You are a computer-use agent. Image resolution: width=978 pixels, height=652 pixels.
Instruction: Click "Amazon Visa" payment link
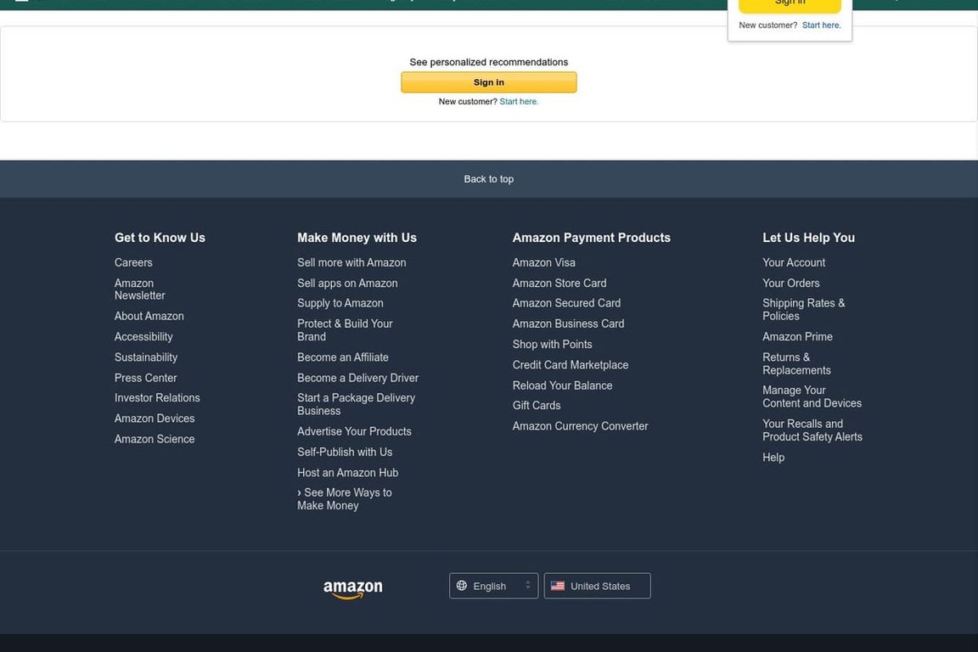[x=543, y=262]
